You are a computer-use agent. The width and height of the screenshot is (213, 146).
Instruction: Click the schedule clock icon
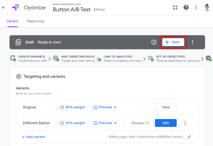[154, 42]
